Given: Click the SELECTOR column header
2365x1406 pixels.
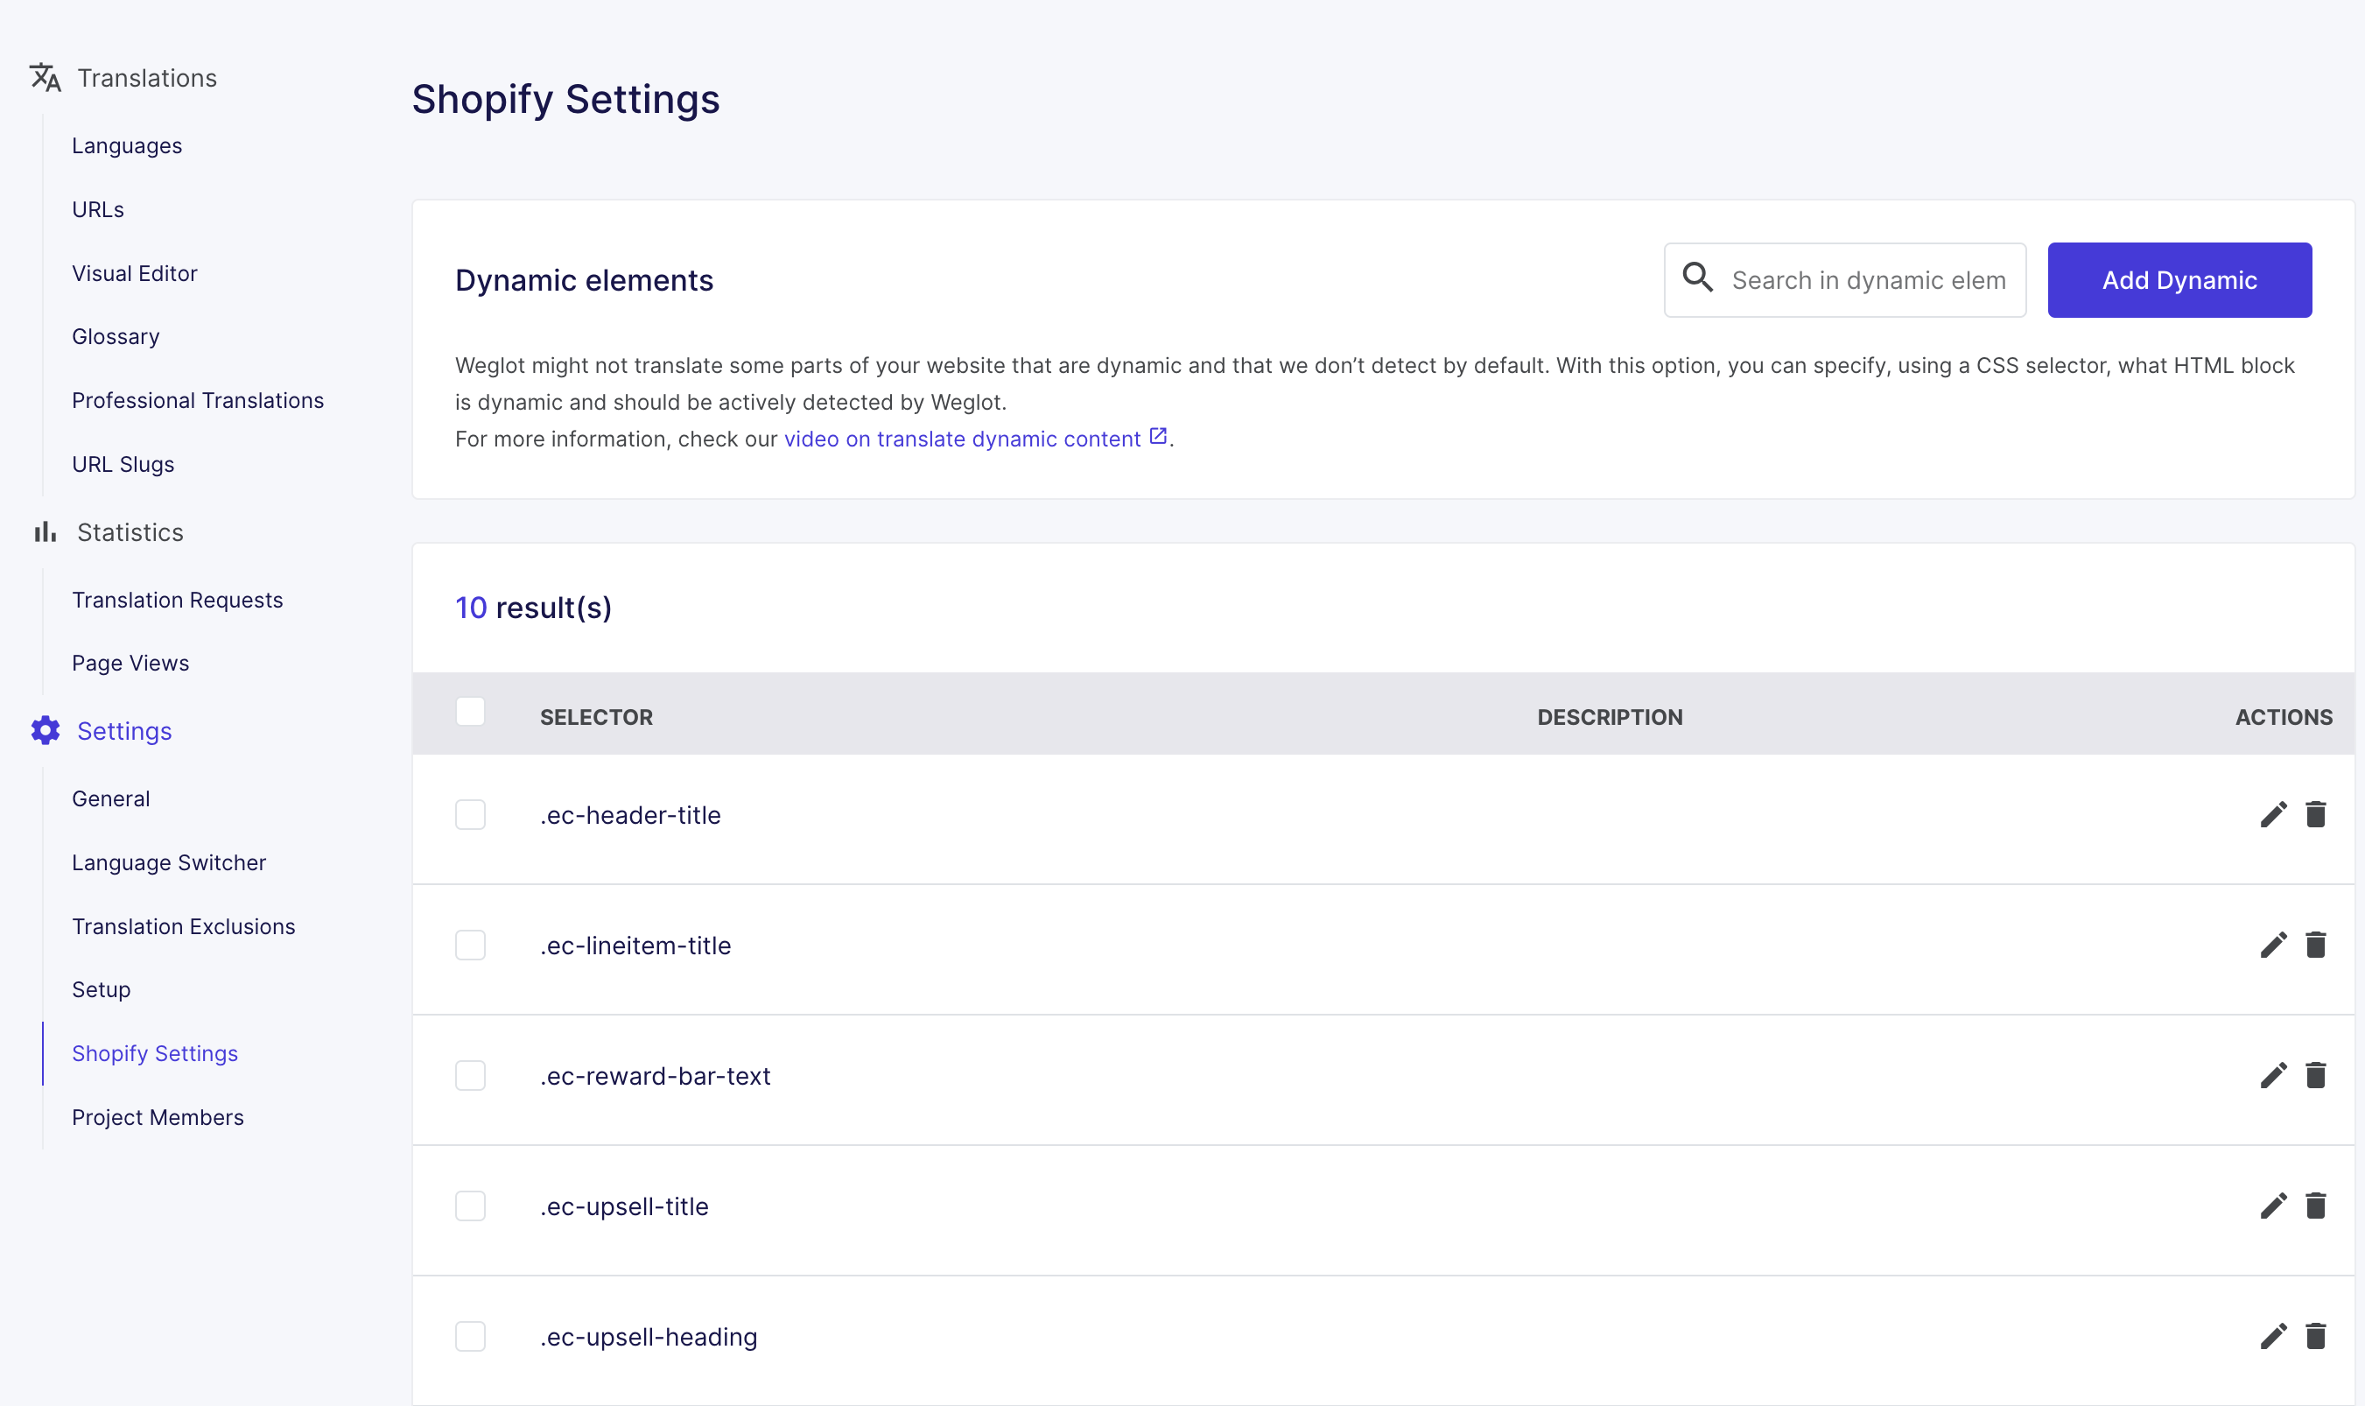Looking at the screenshot, I should pyautogui.click(x=596, y=717).
